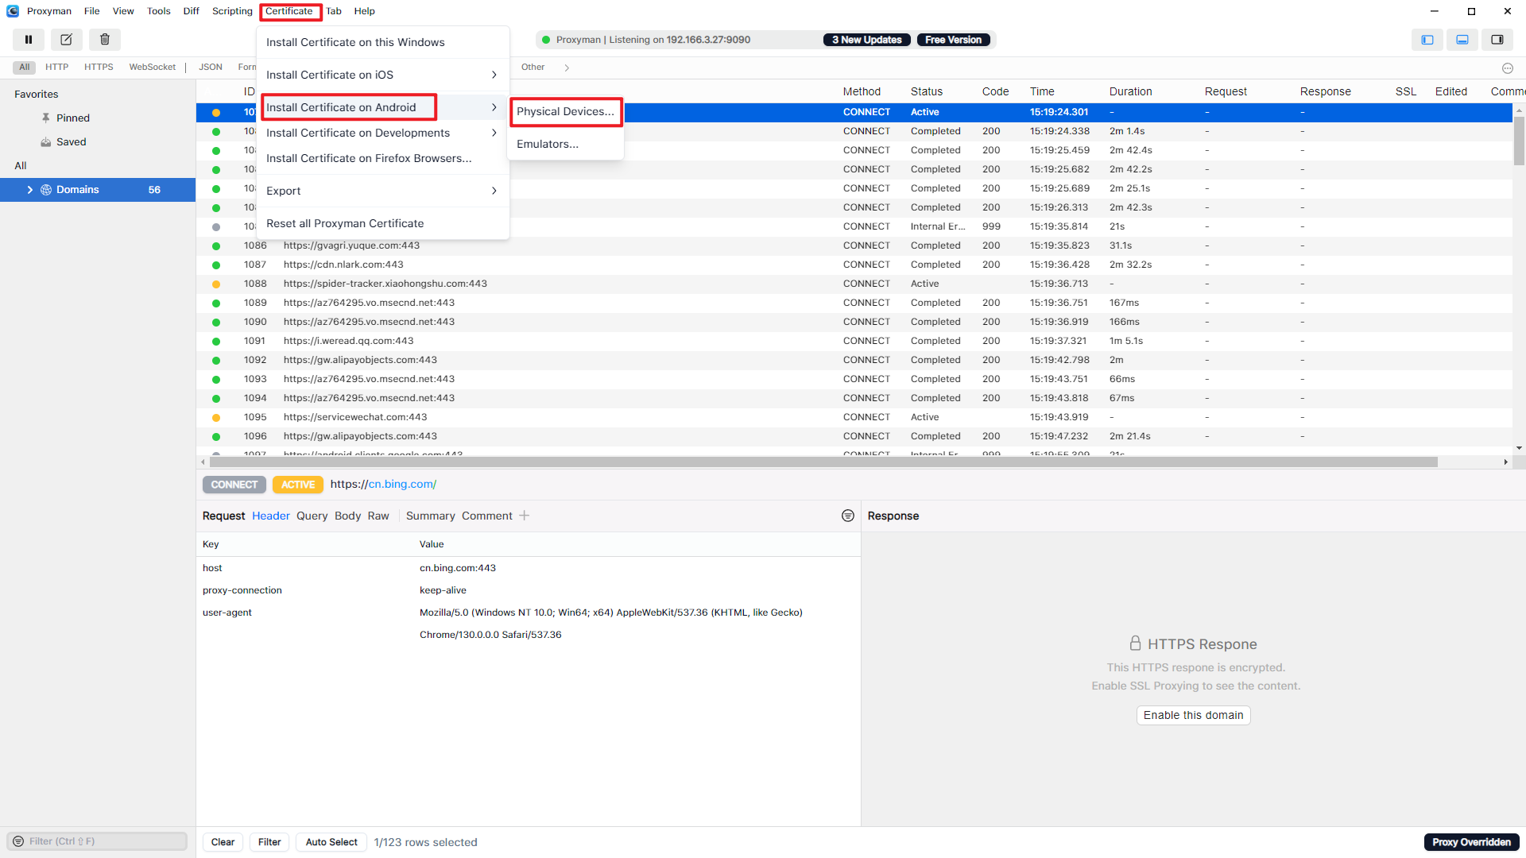Choose Physical Devices... option
The width and height of the screenshot is (1526, 858).
pos(566,112)
